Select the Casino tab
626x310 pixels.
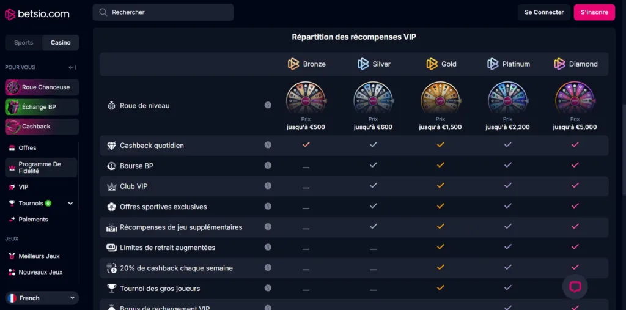[x=61, y=43]
